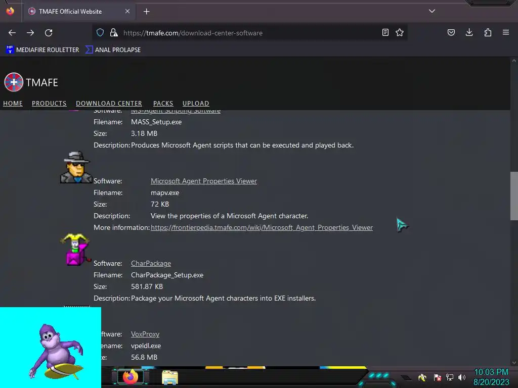The width and height of the screenshot is (518, 388).
Task: Open Firefox from the taskbar
Action: [x=131, y=377]
